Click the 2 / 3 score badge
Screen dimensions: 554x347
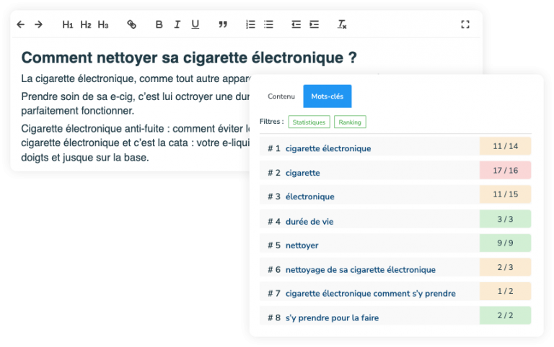(505, 267)
